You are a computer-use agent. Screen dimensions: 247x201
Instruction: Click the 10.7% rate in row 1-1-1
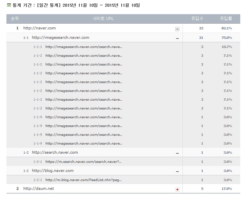227,47
